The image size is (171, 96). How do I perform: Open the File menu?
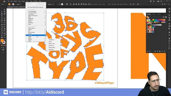tap(9, 1)
